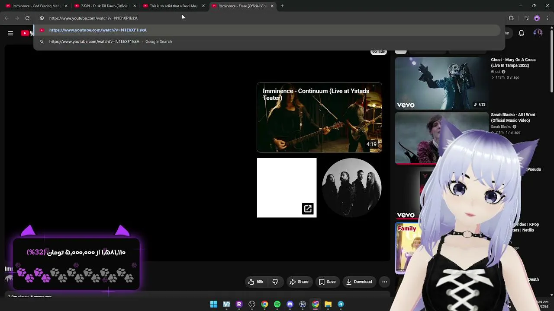
Task: Hide the end screen cards
Action: tap(379, 52)
